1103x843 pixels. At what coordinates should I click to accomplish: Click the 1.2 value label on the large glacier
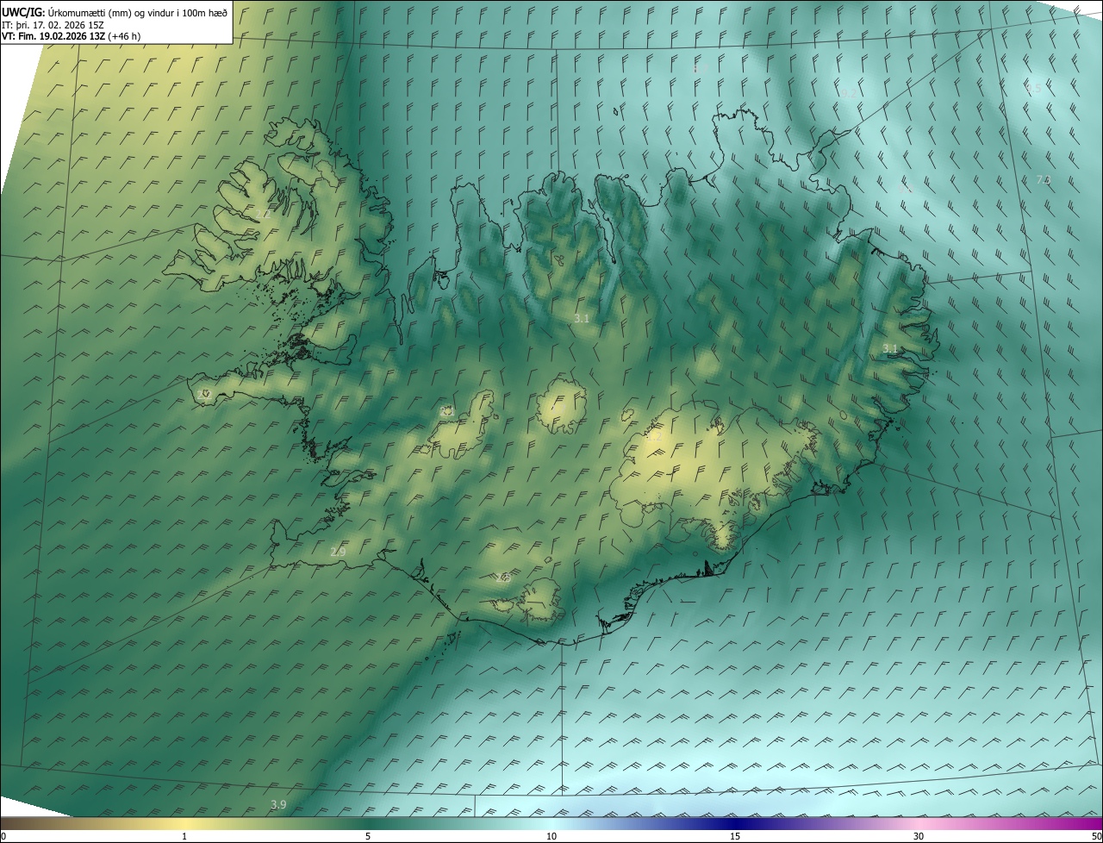pyautogui.click(x=655, y=437)
